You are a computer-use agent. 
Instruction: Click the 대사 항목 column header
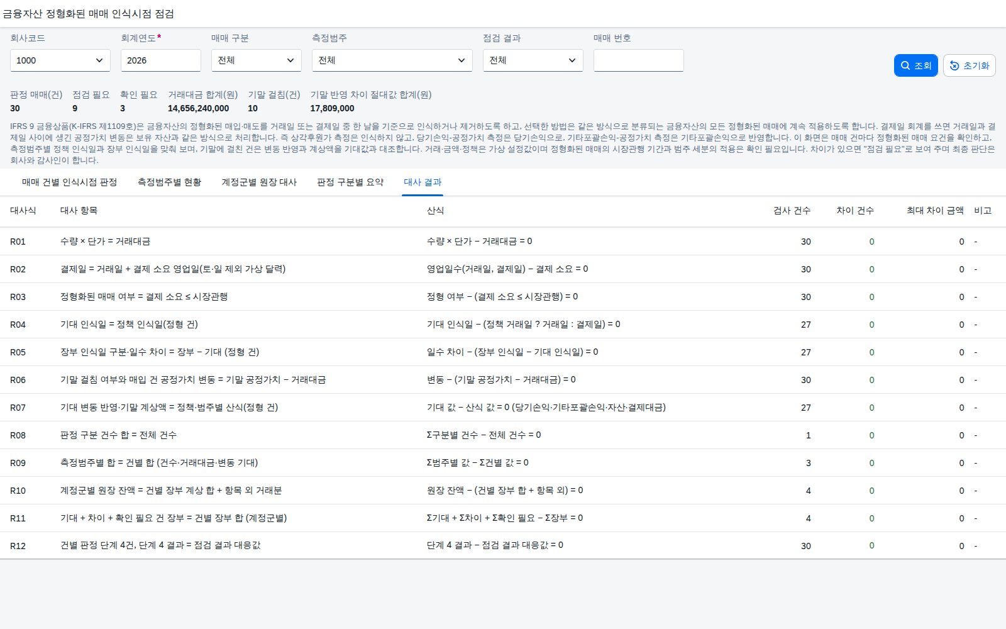coord(79,211)
